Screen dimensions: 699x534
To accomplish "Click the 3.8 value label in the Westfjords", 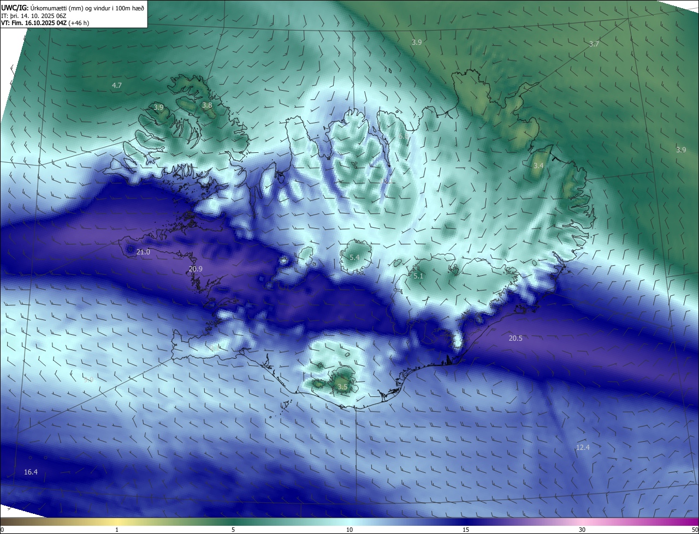I will click(x=207, y=105).
